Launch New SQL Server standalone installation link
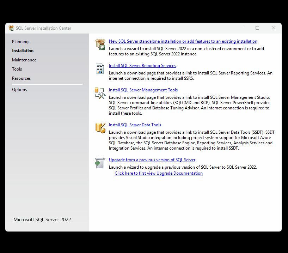 (183, 41)
